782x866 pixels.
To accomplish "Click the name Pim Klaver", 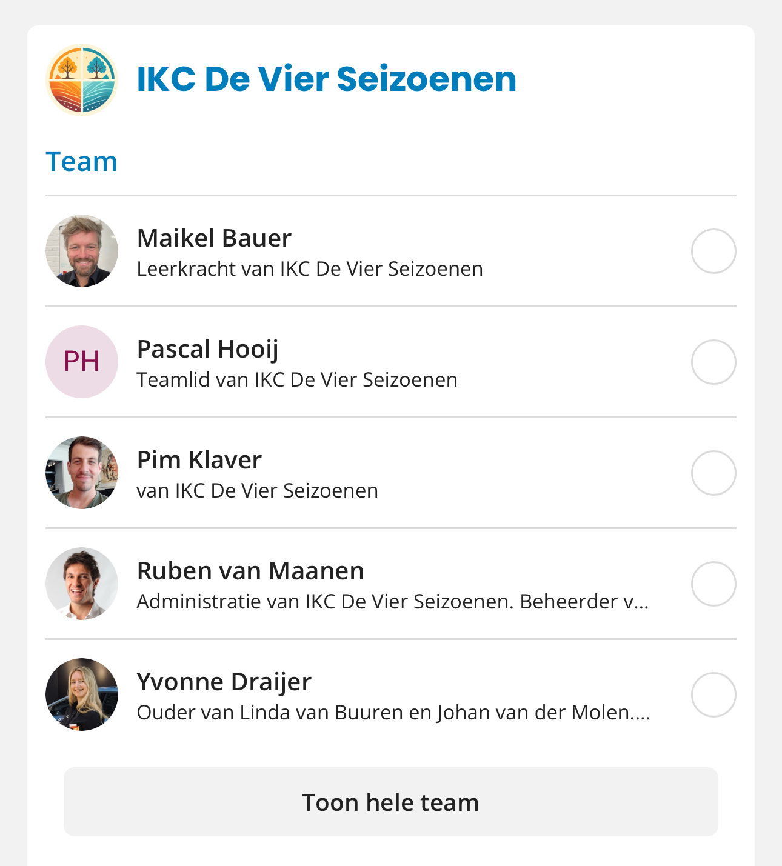I will 199,460.
